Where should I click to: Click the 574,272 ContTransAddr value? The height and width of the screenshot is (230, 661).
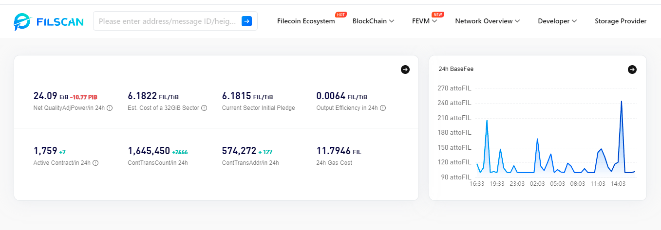239,151
